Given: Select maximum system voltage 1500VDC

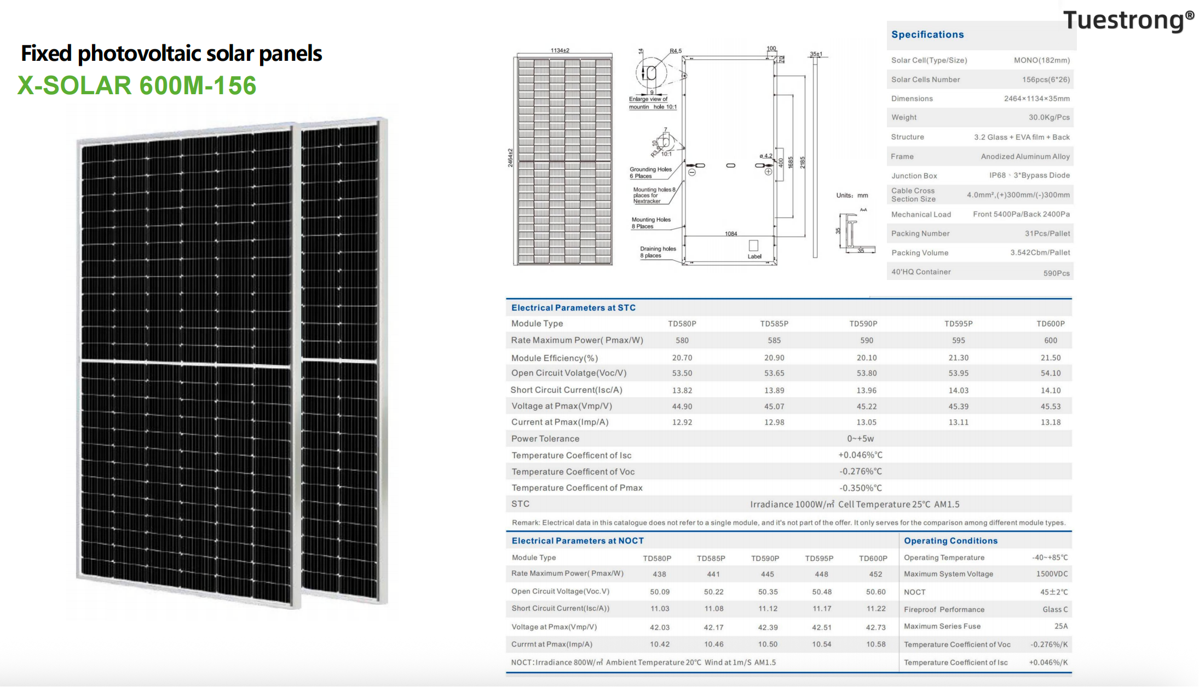Looking at the screenshot, I should point(1052,574).
